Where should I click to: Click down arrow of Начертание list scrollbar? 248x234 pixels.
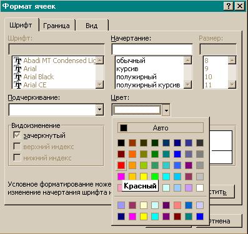pos(188,84)
